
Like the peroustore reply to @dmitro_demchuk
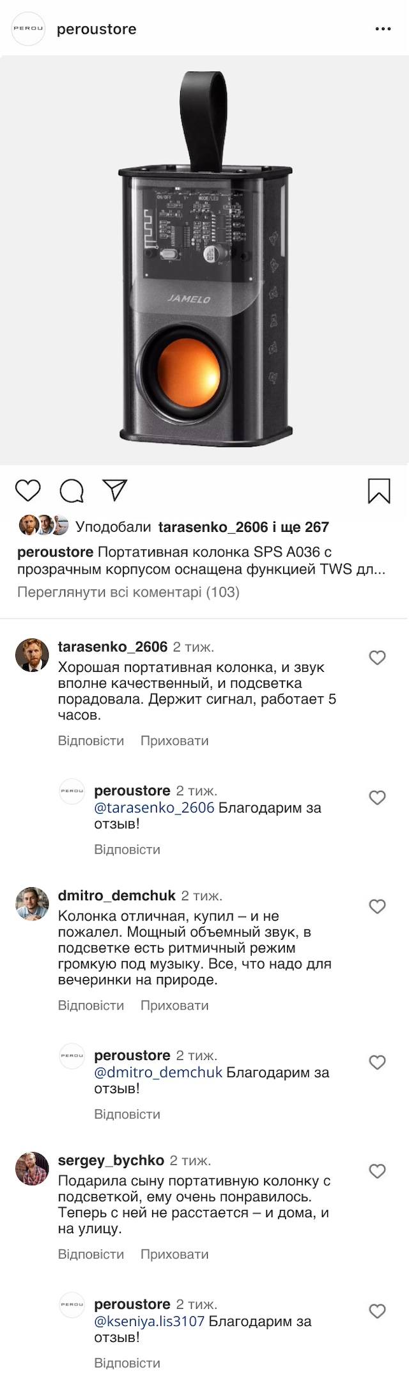pos(378,1062)
